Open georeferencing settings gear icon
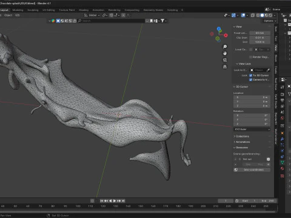The height and width of the screenshot is (218, 291). [x=268, y=159]
